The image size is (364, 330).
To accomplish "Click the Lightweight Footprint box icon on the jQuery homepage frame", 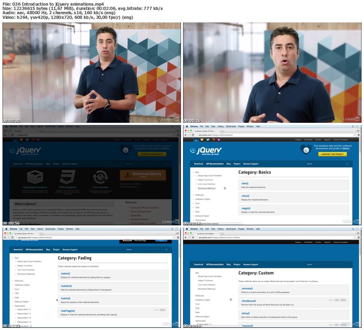I will tap(35, 177).
